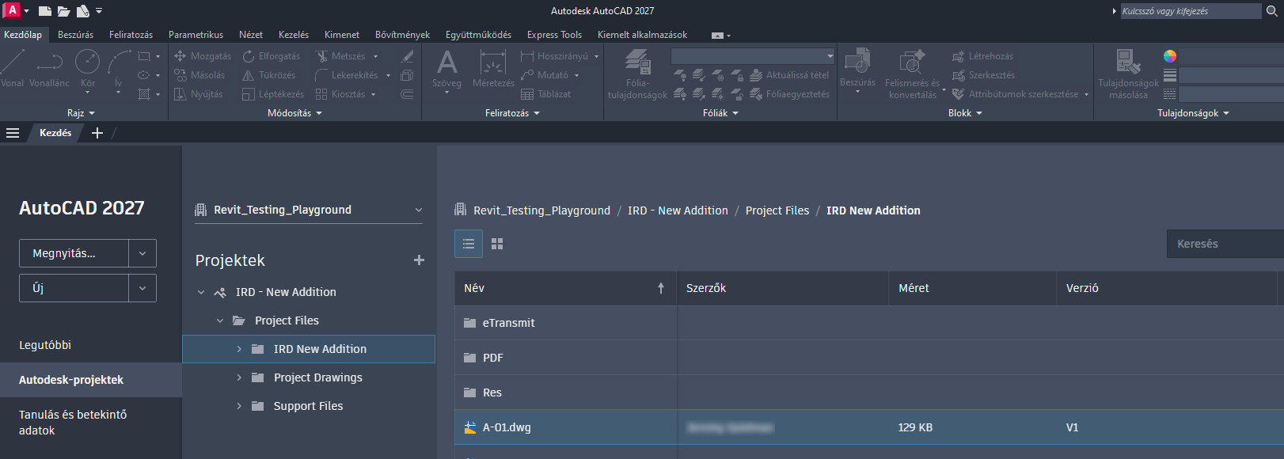The height and width of the screenshot is (459, 1284).
Task: Switch to list view
Action: pyautogui.click(x=469, y=244)
